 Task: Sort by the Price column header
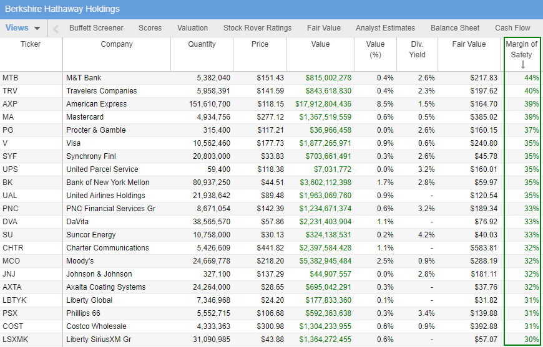(x=260, y=44)
